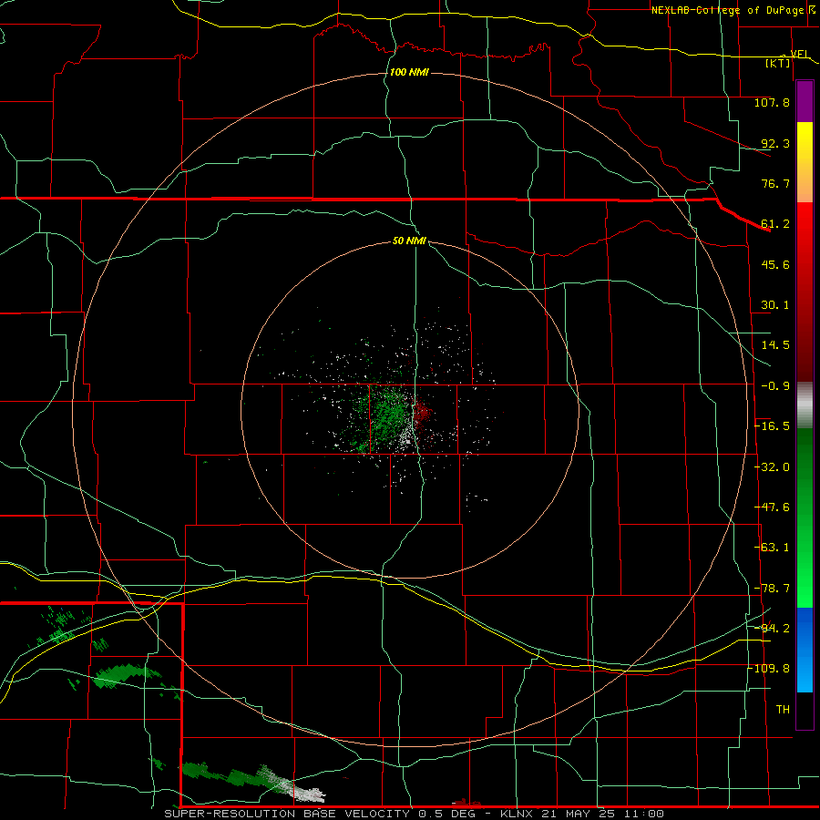Select the -16.5 scale value

[772, 426]
